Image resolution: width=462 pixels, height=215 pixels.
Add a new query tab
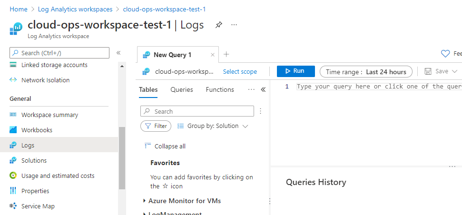pyautogui.click(x=226, y=54)
